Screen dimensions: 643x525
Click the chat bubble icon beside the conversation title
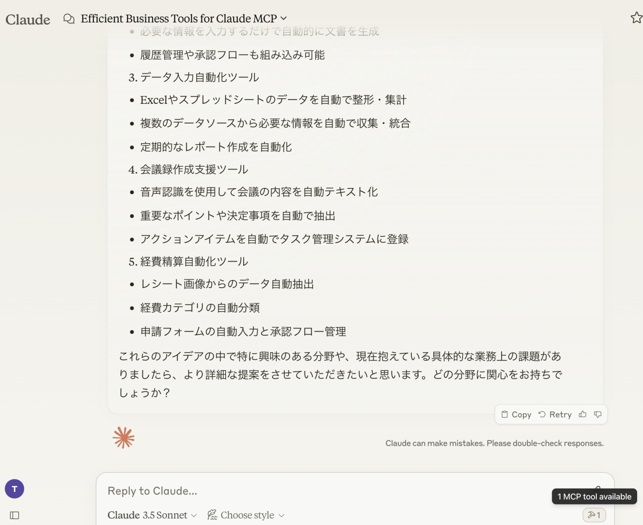69,19
